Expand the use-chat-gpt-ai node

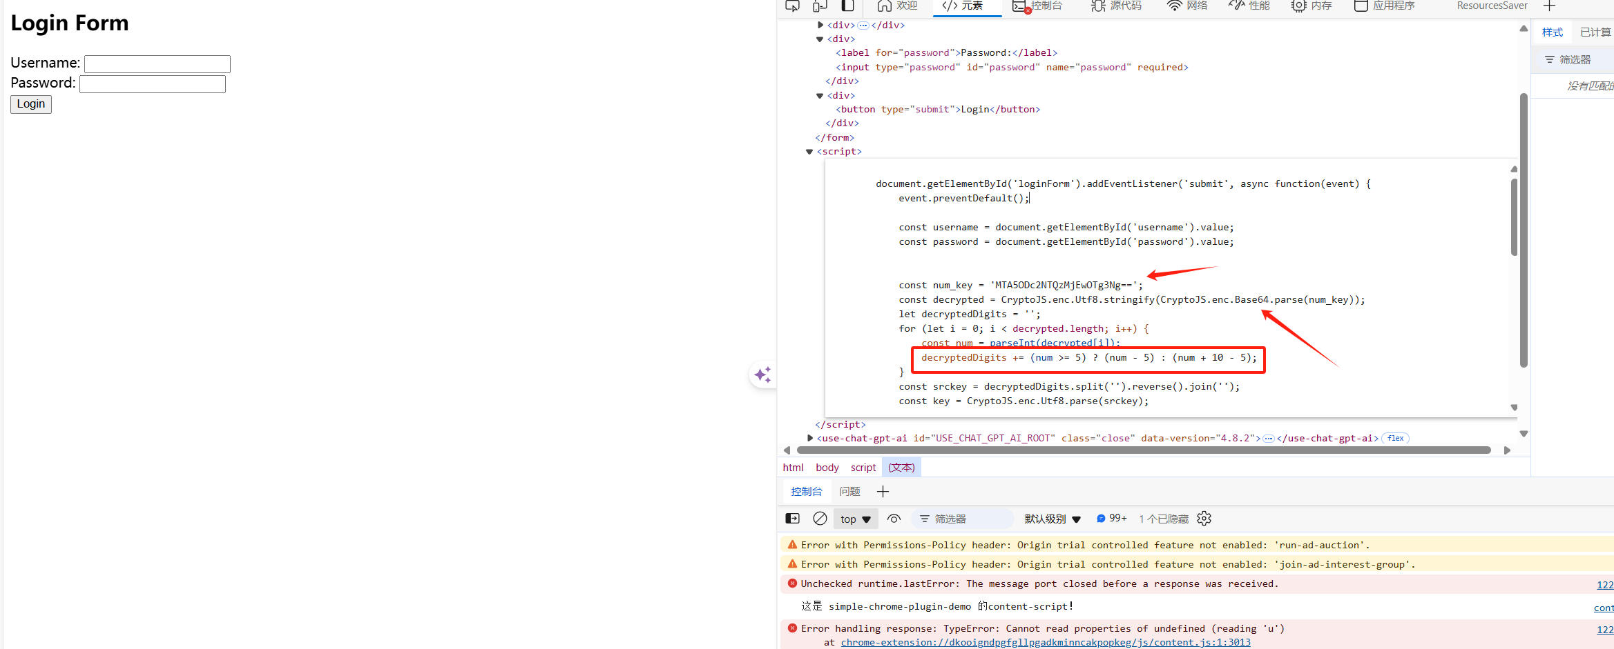(810, 438)
